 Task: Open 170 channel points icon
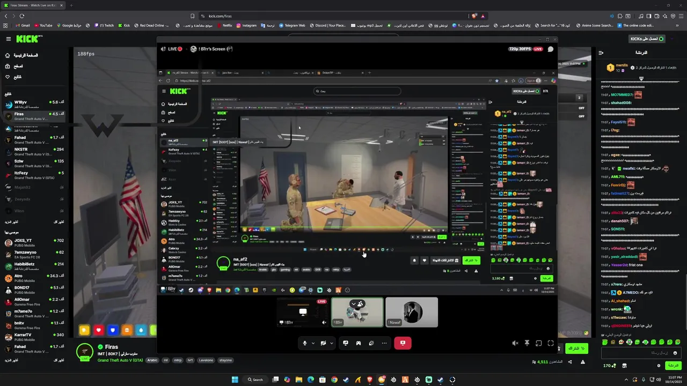[609, 366]
